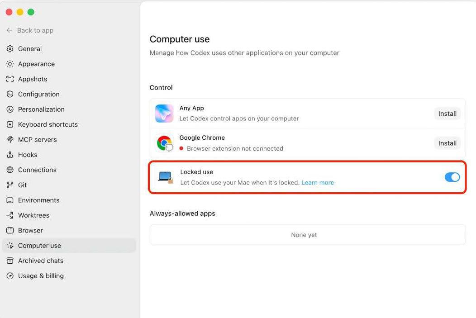Disable the Locked use toggle
The image size is (476, 318).
coord(452,177)
